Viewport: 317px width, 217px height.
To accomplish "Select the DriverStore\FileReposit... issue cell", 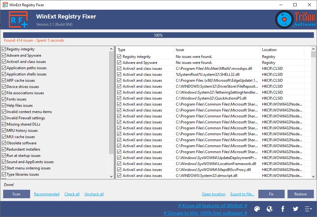I will click(217, 86).
